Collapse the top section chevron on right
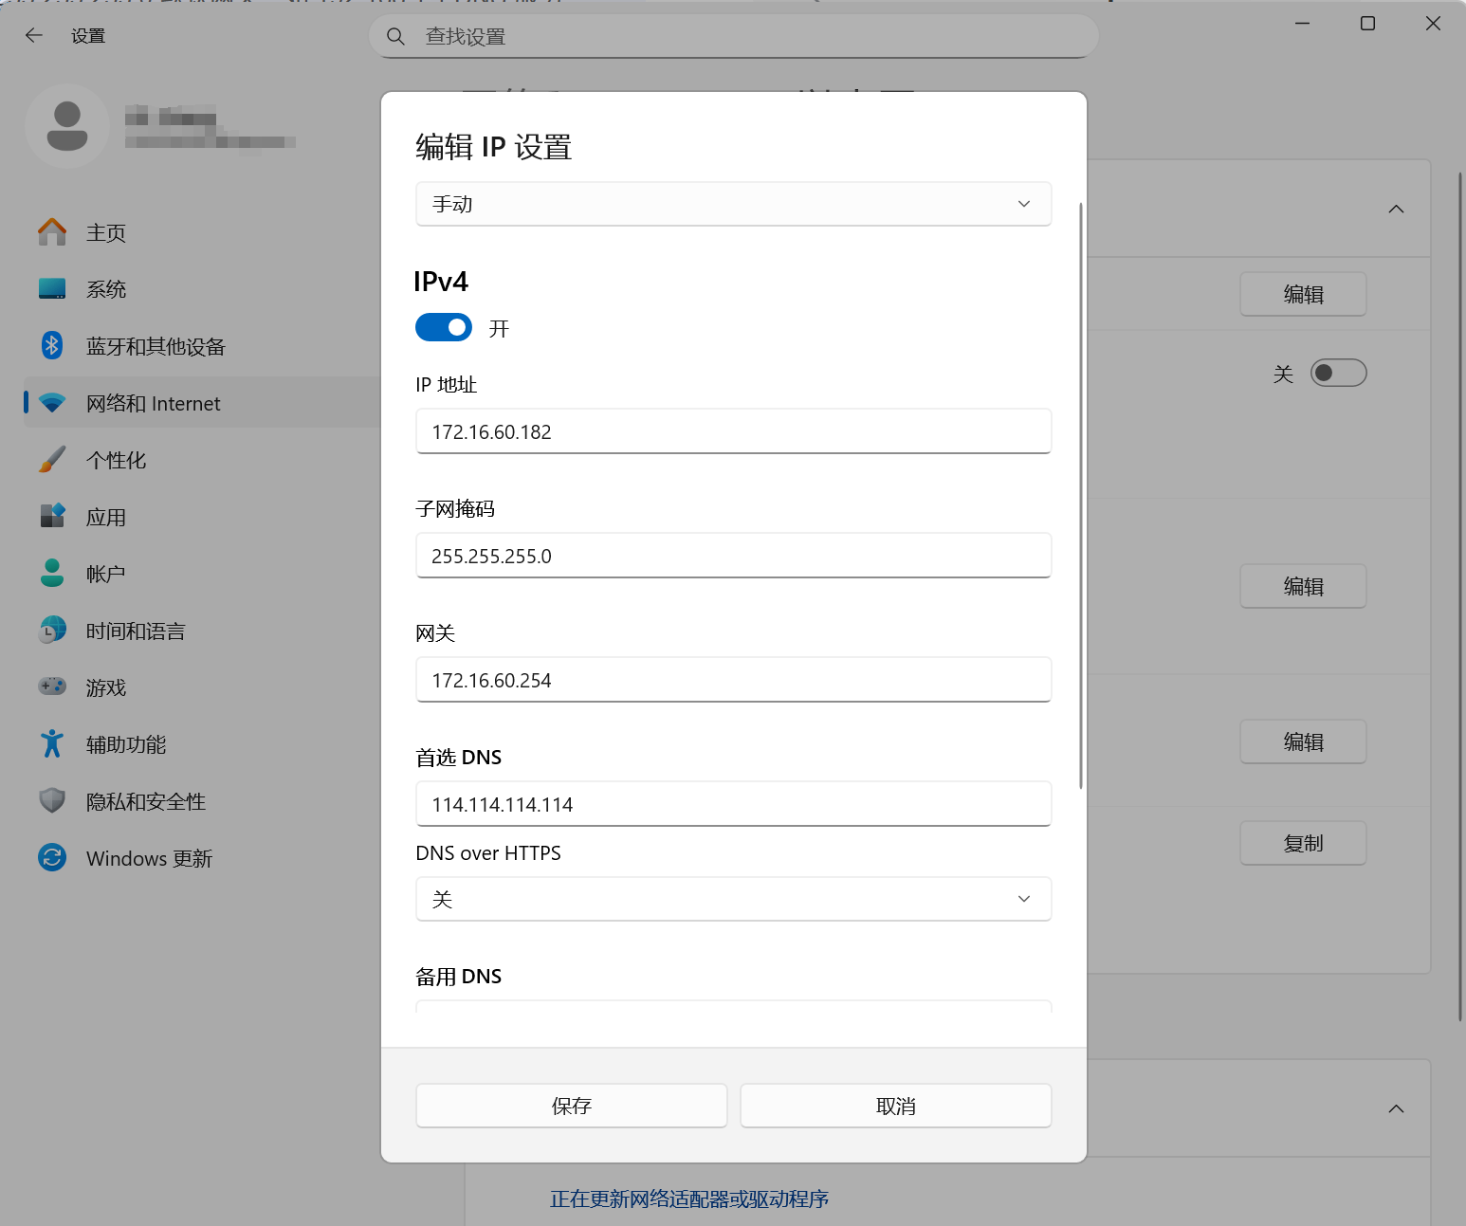The image size is (1466, 1226). [x=1396, y=209]
